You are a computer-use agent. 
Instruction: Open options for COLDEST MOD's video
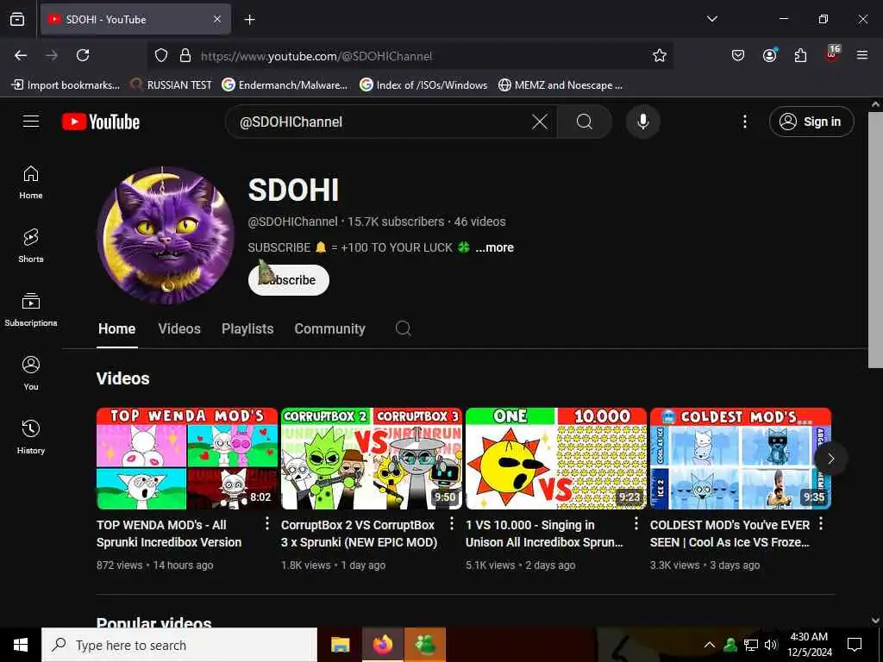coord(821,523)
